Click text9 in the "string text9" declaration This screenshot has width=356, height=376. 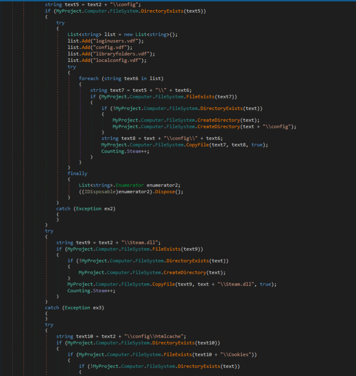[x=83, y=243]
